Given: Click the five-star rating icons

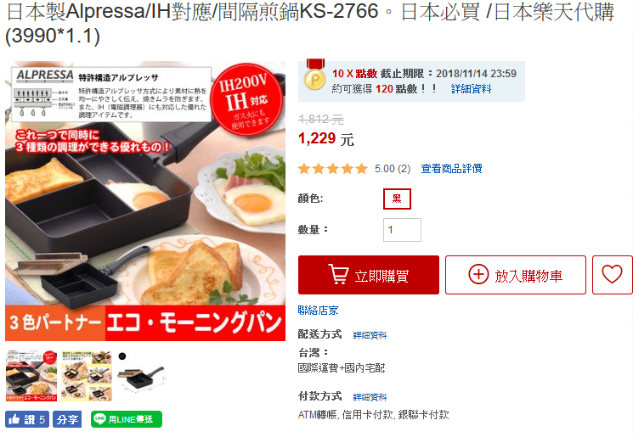Looking at the screenshot, I should [333, 169].
